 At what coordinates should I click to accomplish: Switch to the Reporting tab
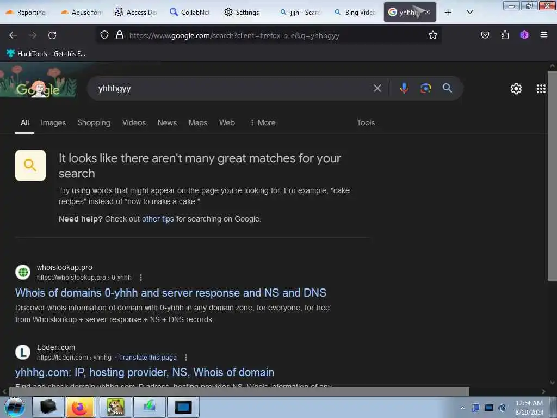click(27, 13)
